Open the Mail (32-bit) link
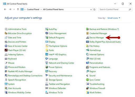Image resolution: width=135 pixels, height=97 pixels. (x=95, y=59)
